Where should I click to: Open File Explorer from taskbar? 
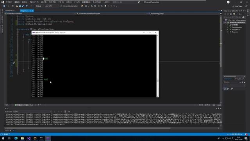pyautogui.click(x=22, y=138)
